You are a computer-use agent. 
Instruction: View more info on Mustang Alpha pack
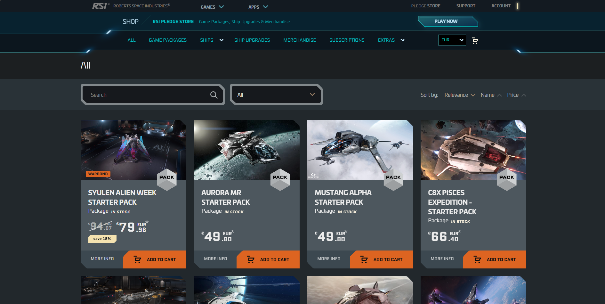click(x=329, y=259)
